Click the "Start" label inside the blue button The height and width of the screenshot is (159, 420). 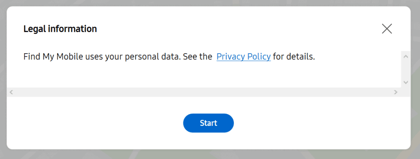208,123
